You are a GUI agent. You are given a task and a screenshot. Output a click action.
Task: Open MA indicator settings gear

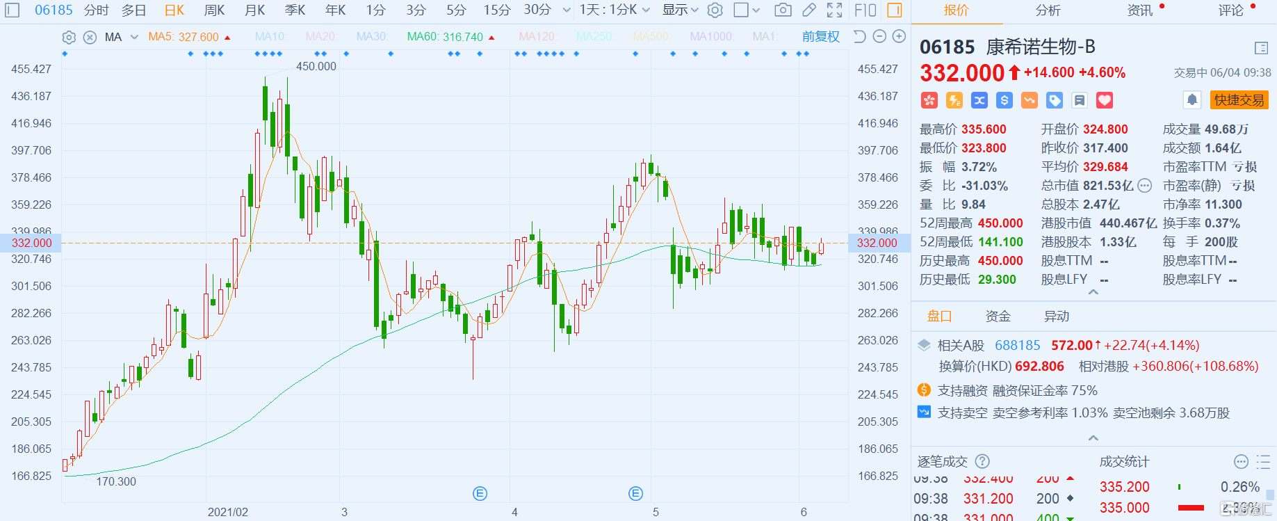coord(69,38)
